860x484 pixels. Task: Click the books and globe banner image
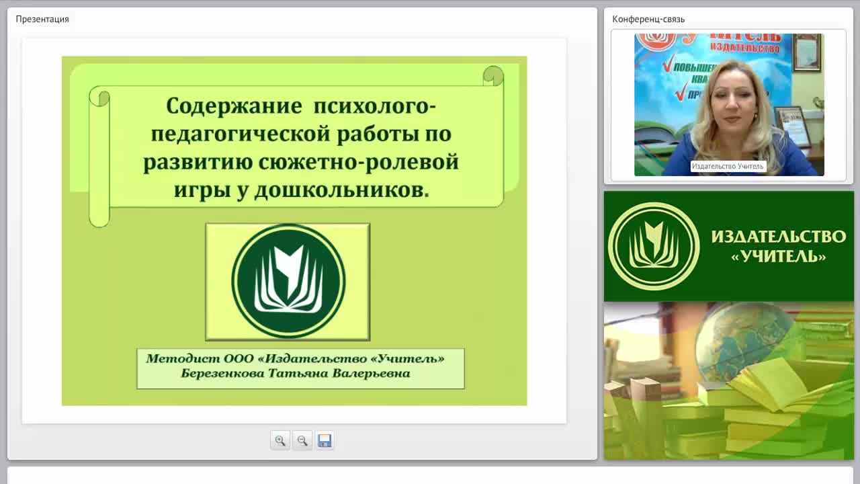(x=729, y=380)
